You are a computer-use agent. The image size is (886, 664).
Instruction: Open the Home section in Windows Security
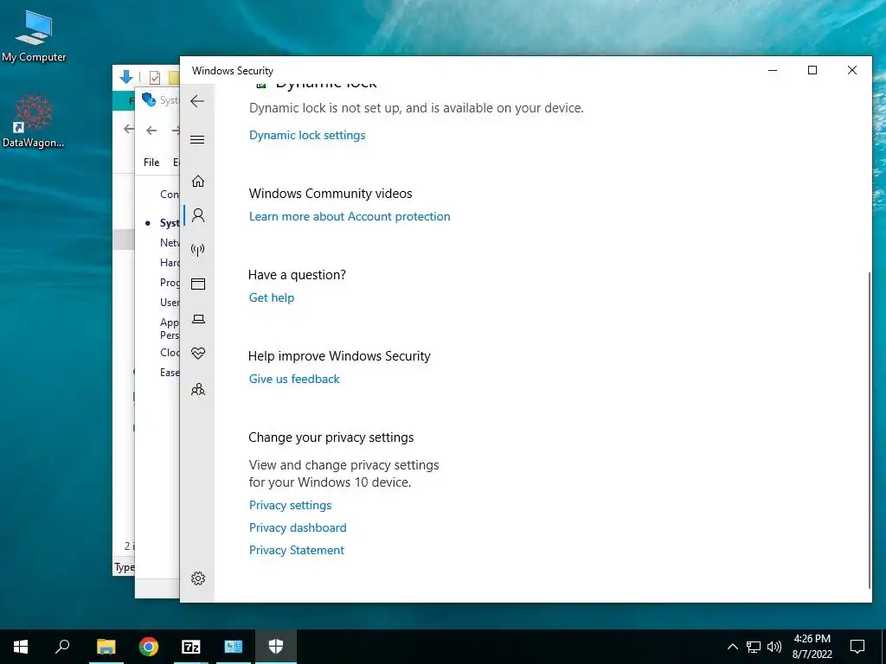coord(198,182)
